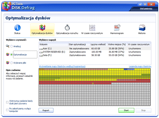Sort by Stan optymalizacji column header

click(79, 44)
